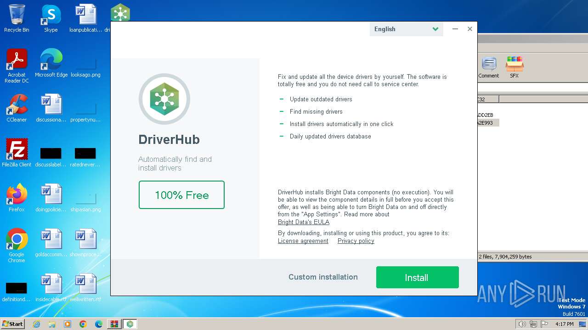The width and height of the screenshot is (588, 330).
Task: Open shownproce... Word document
Action: click(x=85, y=243)
